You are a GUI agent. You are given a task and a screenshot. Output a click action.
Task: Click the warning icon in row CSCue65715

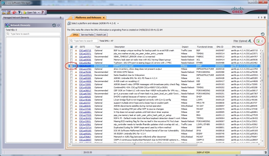[76, 50]
